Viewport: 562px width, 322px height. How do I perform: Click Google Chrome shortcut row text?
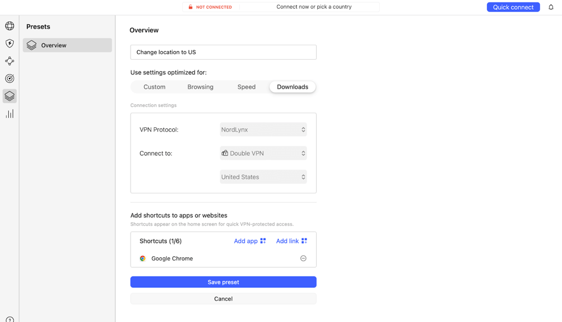172,258
